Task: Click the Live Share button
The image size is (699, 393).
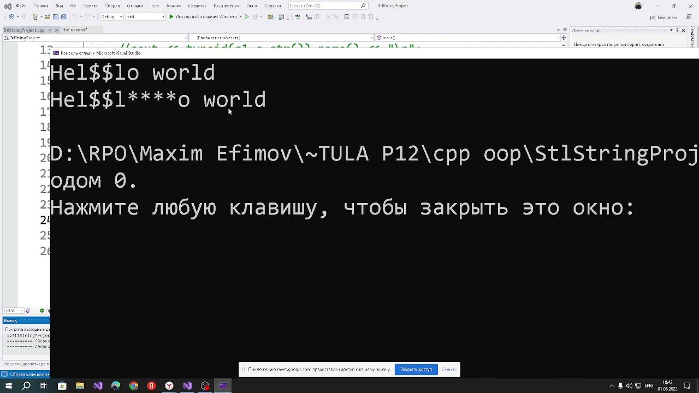Action: 664,17
